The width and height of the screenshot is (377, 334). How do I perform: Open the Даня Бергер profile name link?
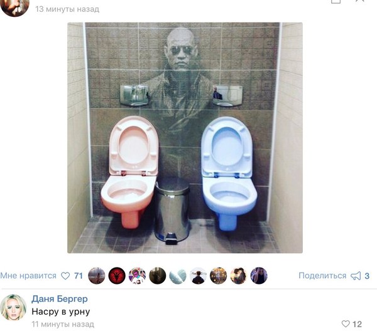(x=60, y=299)
